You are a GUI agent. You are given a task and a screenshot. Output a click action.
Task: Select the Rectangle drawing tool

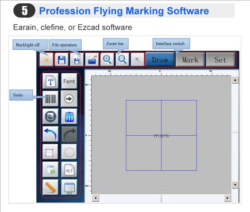50,152
